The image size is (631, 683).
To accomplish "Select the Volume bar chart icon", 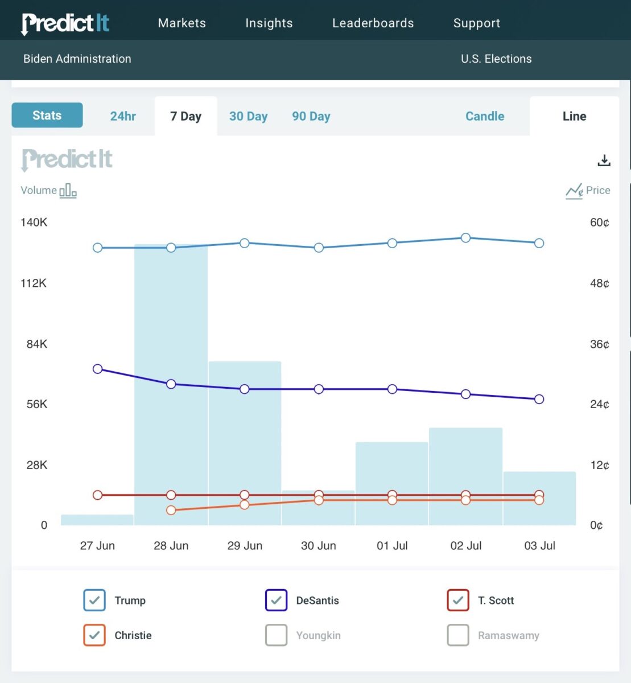I will point(68,190).
